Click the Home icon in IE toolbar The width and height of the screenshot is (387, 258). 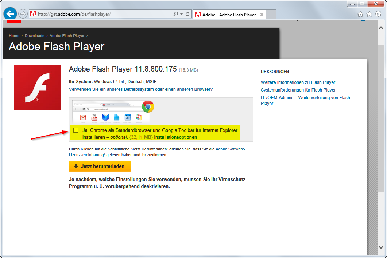click(360, 14)
